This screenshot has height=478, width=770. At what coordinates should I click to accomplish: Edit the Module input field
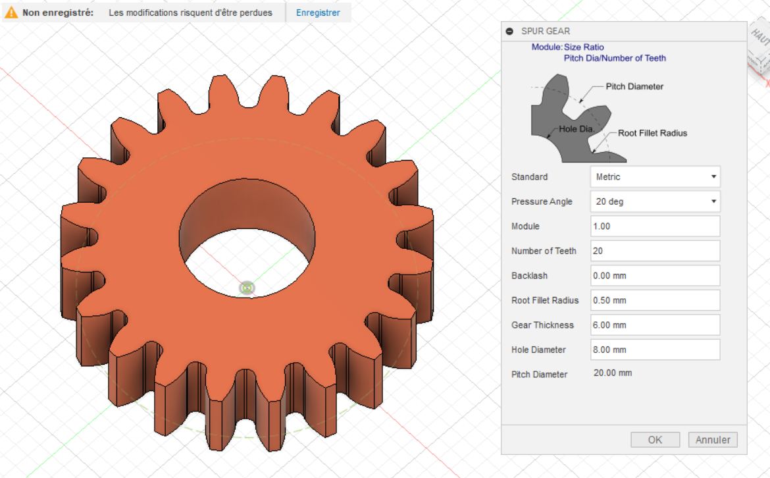pos(655,226)
